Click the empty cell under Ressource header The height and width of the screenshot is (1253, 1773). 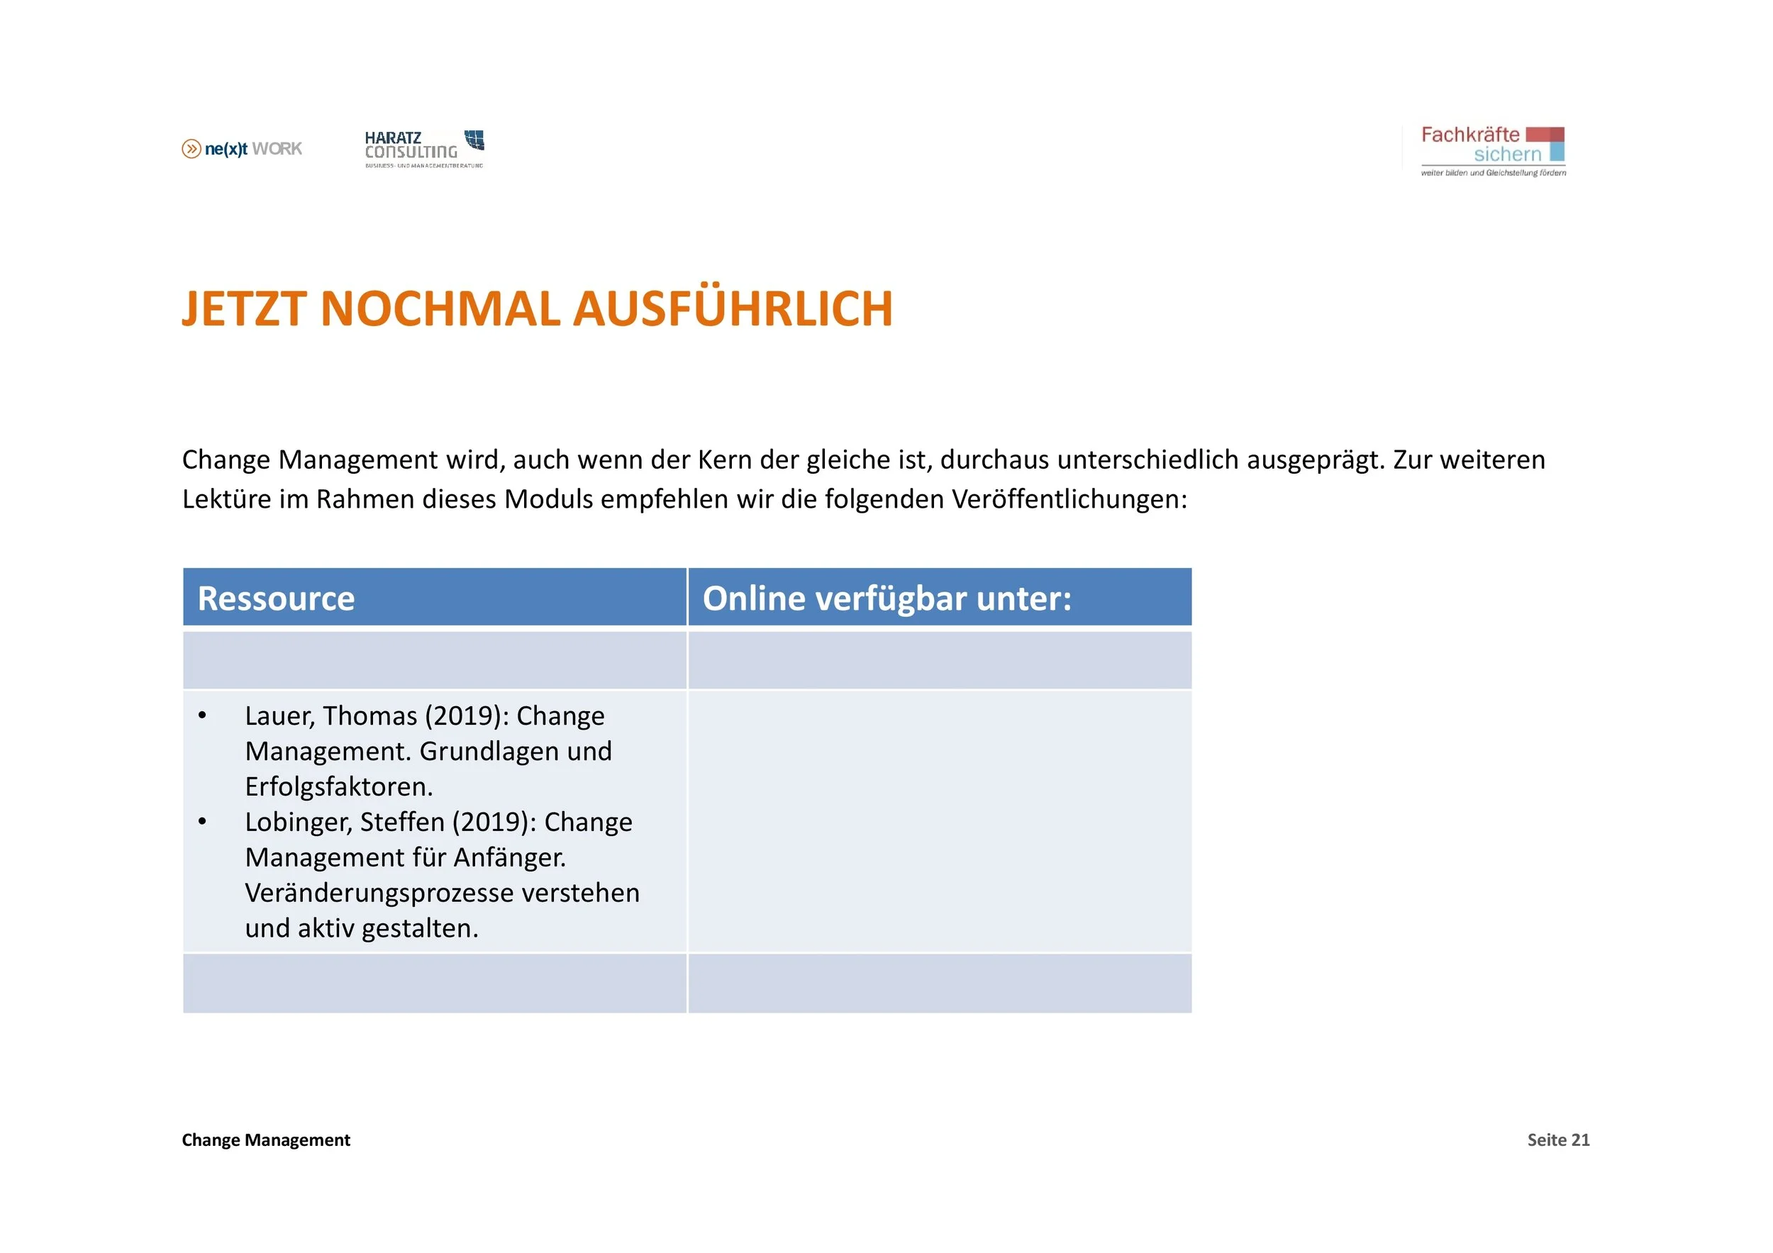coord(434,660)
